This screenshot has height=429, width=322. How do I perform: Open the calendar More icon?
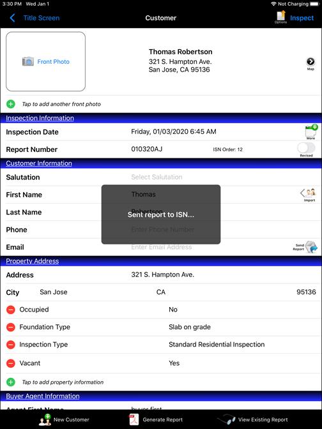pos(310,131)
